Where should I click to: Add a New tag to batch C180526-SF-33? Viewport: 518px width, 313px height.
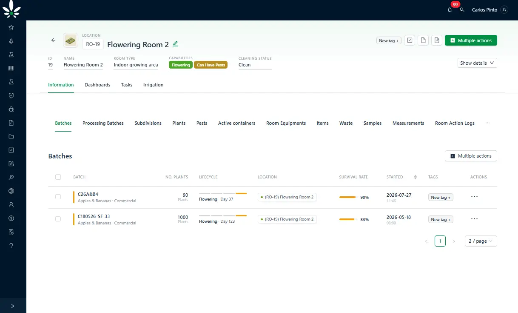coord(441,219)
